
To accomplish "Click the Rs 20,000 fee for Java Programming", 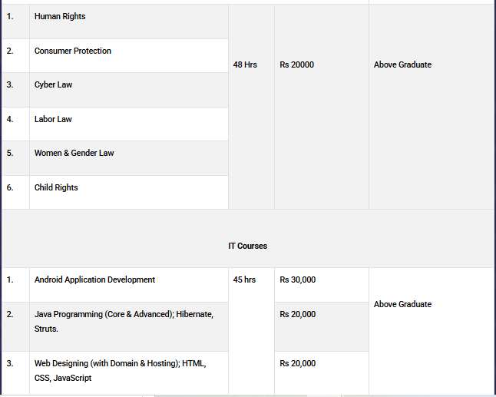I will pyautogui.click(x=298, y=315).
